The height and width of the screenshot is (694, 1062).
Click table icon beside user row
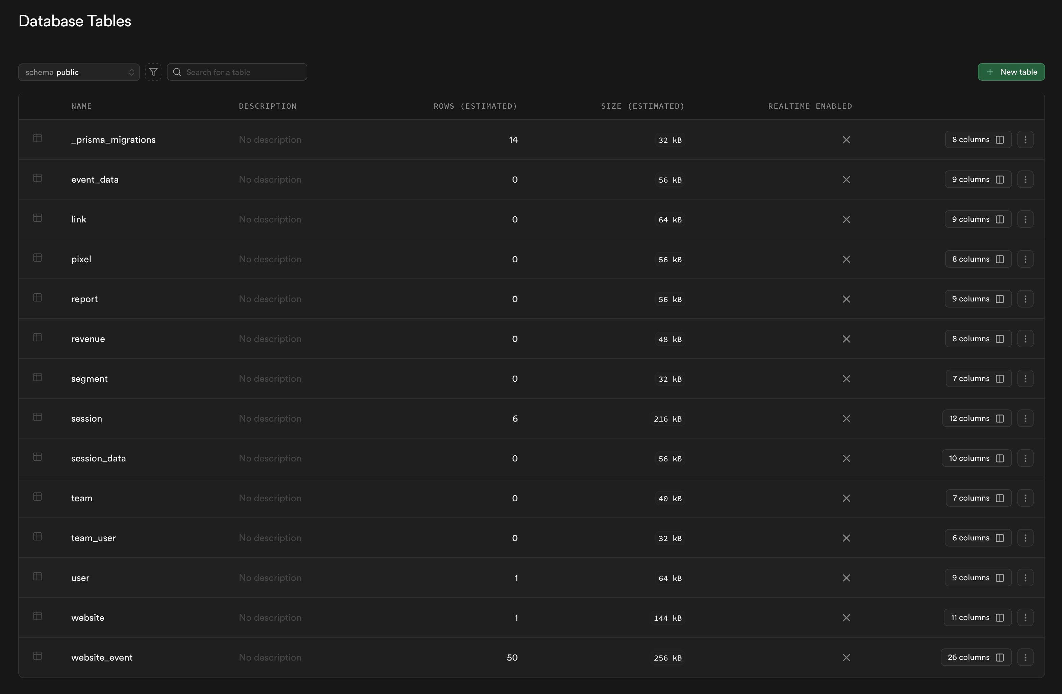click(x=37, y=576)
